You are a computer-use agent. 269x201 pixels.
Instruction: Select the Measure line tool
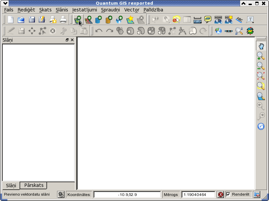(197, 20)
